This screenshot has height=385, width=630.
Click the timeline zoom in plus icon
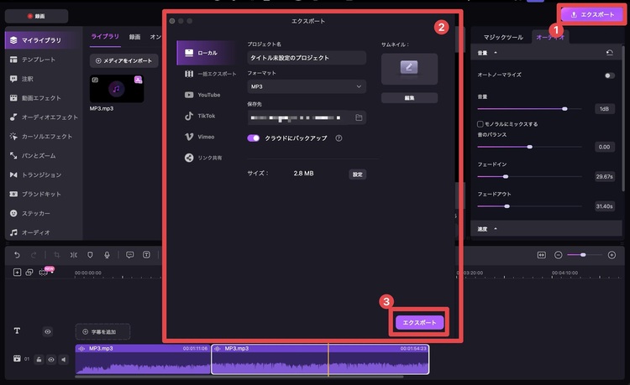tap(612, 255)
